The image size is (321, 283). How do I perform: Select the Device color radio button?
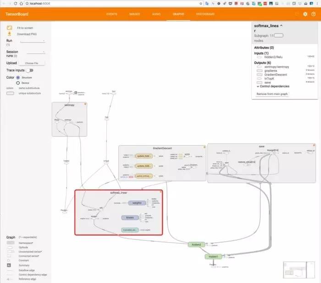[x=18, y=83]
